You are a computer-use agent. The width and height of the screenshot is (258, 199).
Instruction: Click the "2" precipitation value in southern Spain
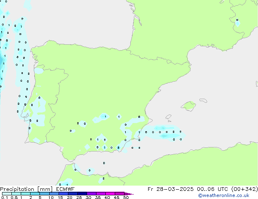pos(118,147)
